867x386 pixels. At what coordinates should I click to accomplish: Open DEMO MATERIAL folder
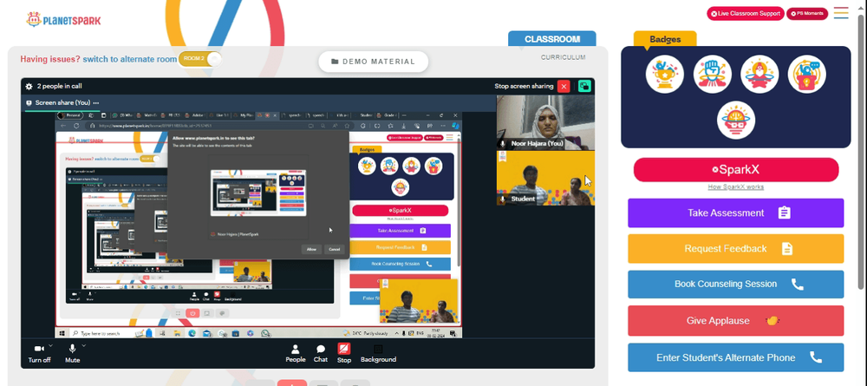(373, 62)
